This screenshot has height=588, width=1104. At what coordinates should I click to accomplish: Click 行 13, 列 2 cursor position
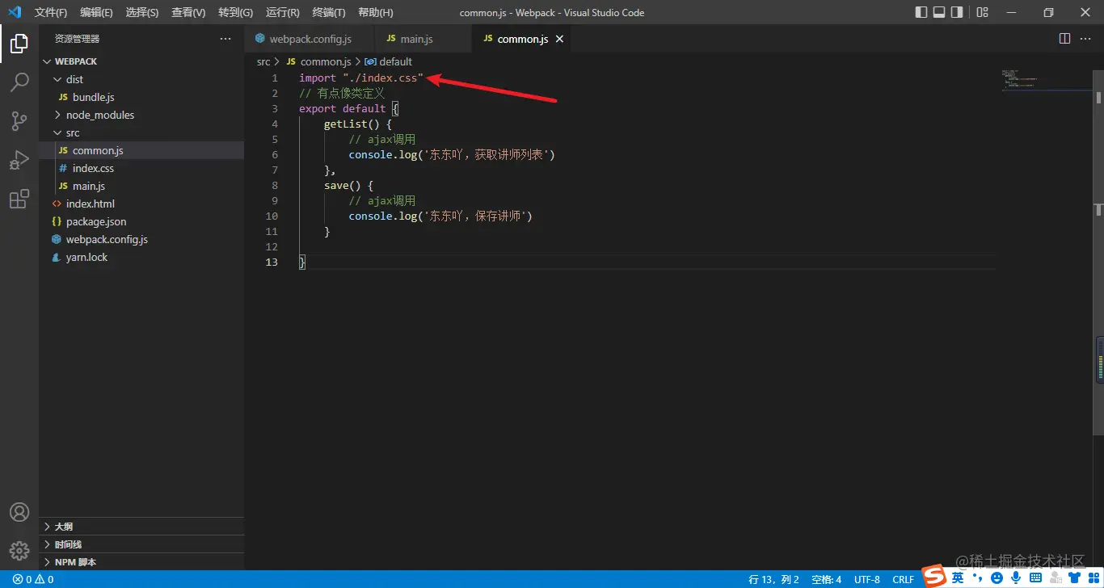773,579
